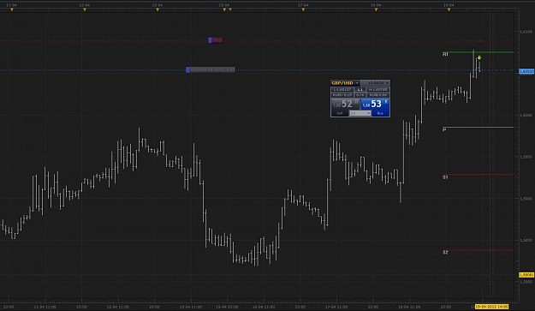Viewport: 535px width, 311px height.
Task: Click the yellow day marker under 11-04
Action: click(x=12, y=10)
